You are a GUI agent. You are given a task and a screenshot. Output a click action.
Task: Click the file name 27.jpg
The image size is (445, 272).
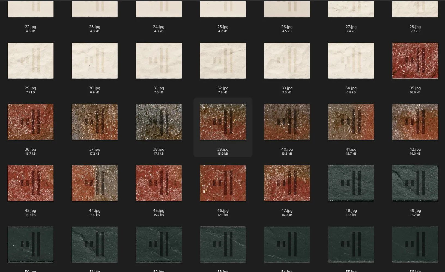(351, 27)
